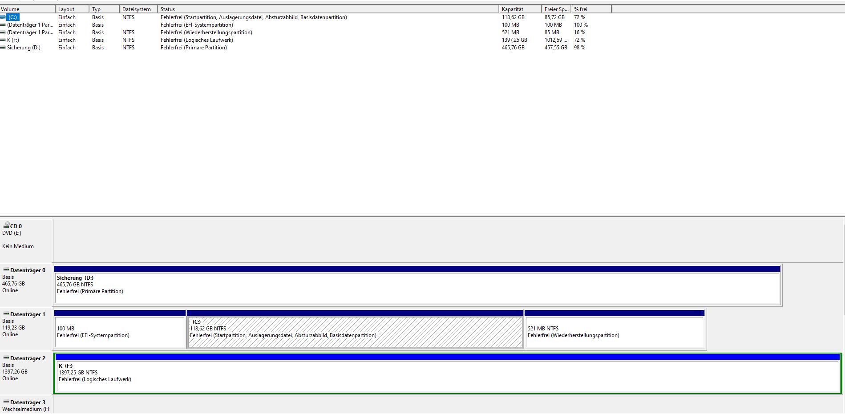
Task: Click the drive icon of Sicherung (D:) list row
Action: (x=3, y=48)
